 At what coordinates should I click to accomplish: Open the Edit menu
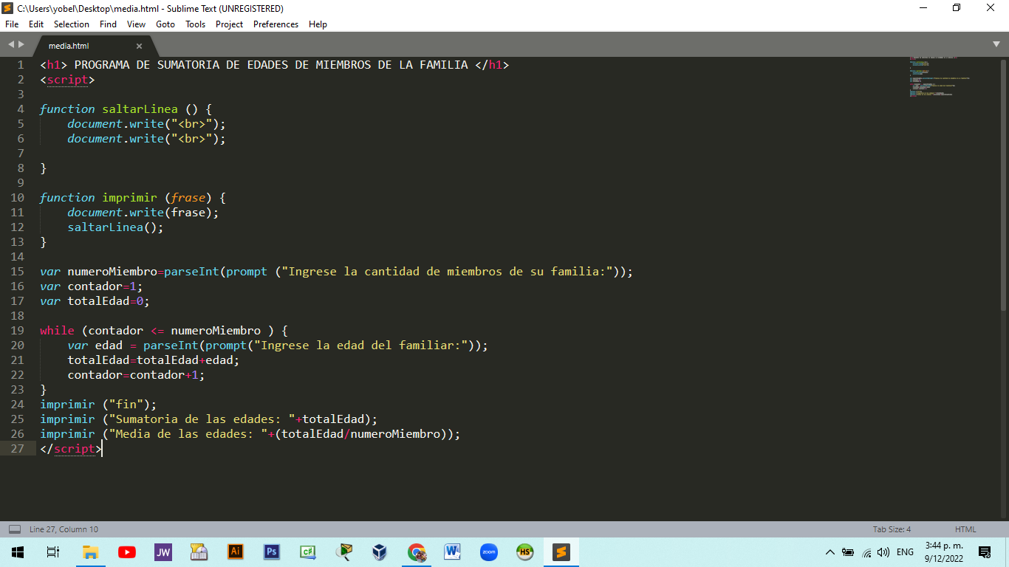36,24
